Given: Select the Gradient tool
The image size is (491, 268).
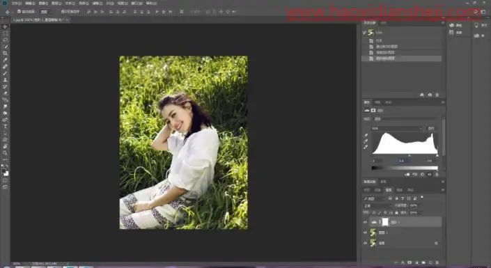Looking at the screenshot, I should (x=5, y=100).
